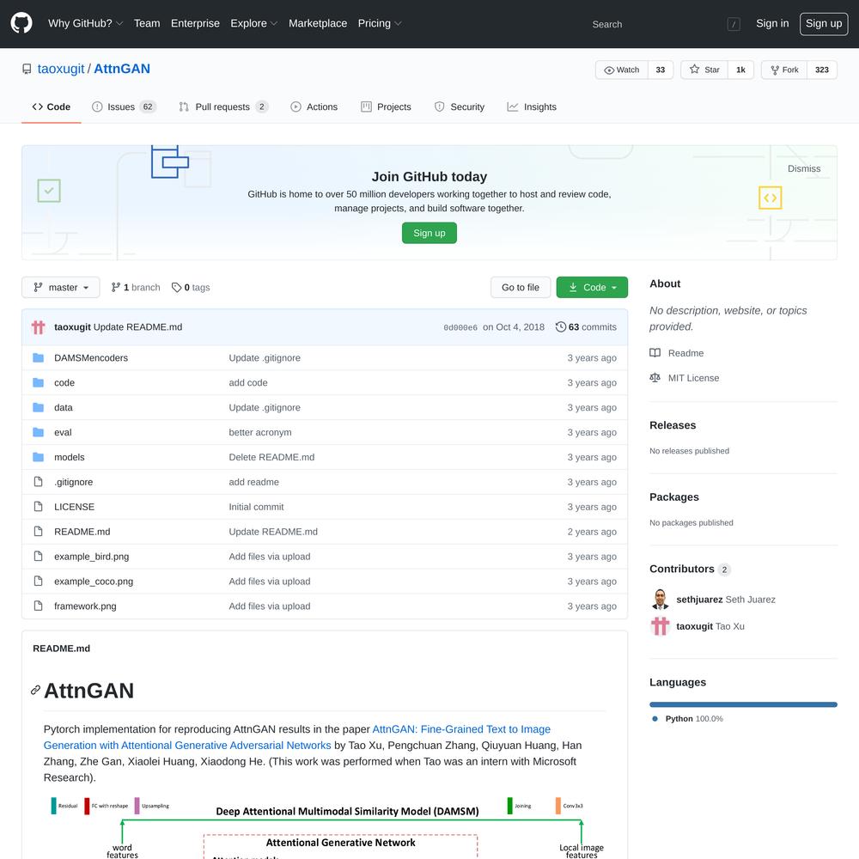Image resolution: width=859 pixels, height=859 pixels.
Task: Click the example_coco.png file icon
Action: (39, 582)
